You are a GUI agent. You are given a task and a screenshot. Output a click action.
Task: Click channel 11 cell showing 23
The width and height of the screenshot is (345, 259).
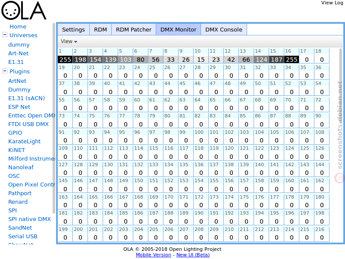click(x=216, y=56)
